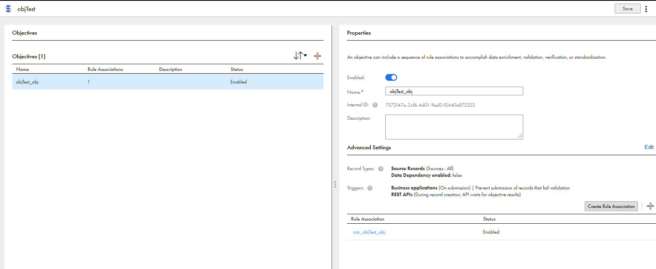Click the Internal ID help icon
Image resolution: width=656 pixels, height=269 pixels.
[375, 105]
